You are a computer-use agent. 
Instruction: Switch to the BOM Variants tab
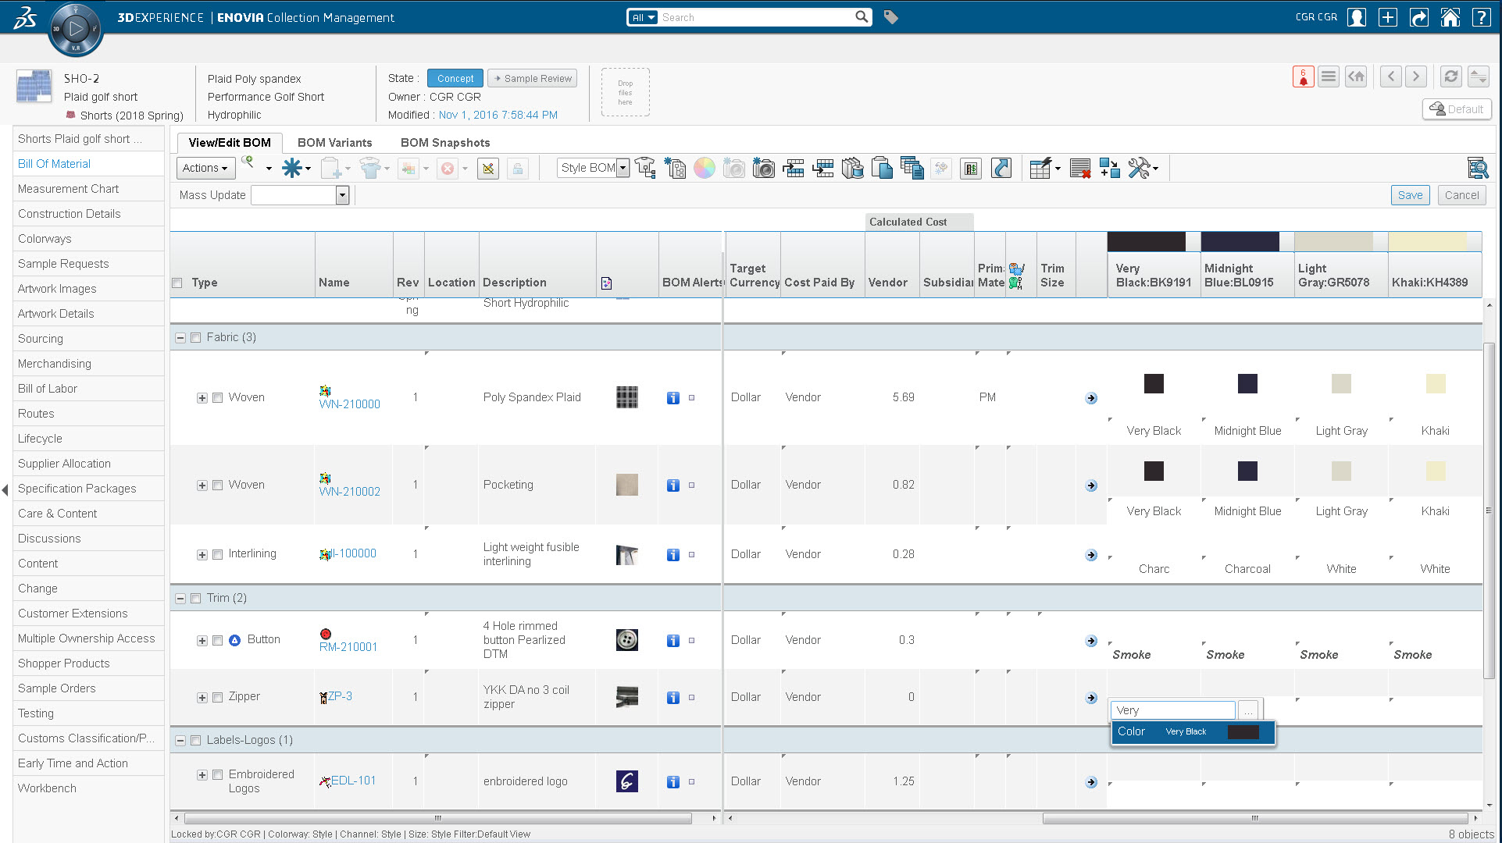(334, 142)
